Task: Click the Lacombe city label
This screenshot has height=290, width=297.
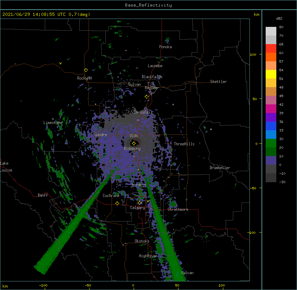Action: (155, 66)
